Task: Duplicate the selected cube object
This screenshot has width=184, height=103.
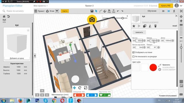Action: (145, 26)
